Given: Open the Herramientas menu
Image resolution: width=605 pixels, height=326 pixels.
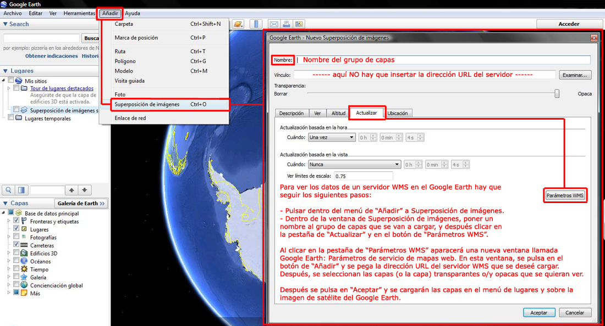Looking at the screenshot, I should tap(79, 13).
